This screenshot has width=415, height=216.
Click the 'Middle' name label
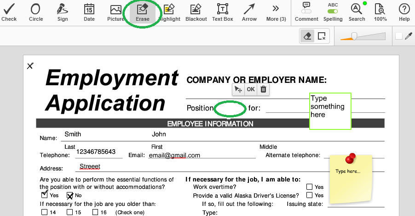pos(268,146)
